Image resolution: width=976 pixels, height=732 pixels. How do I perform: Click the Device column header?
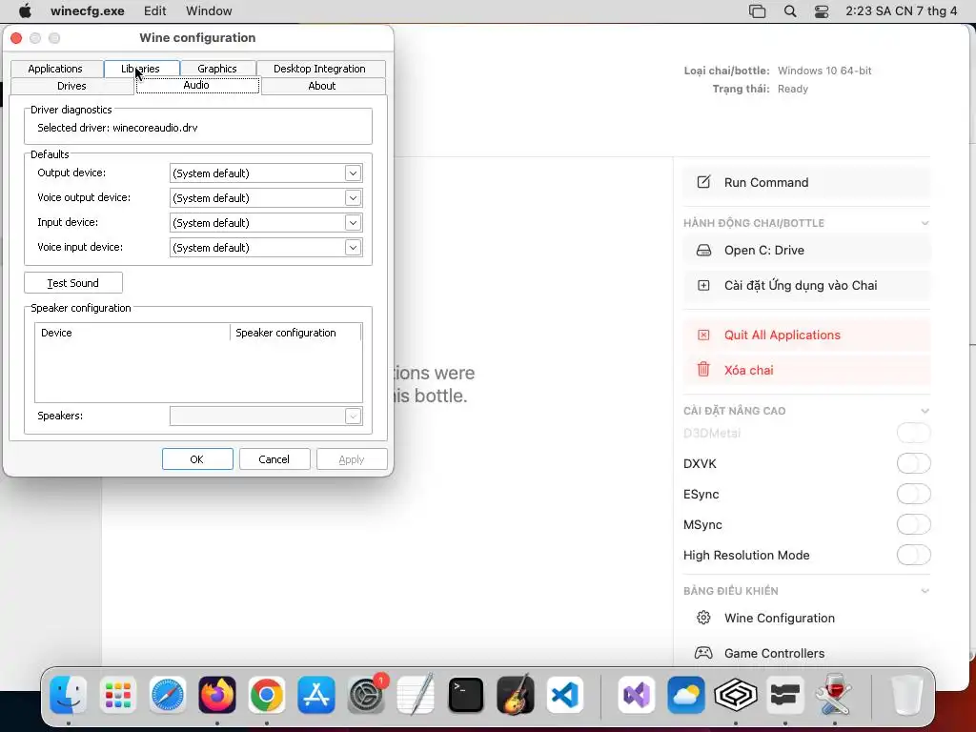(132, 333)
